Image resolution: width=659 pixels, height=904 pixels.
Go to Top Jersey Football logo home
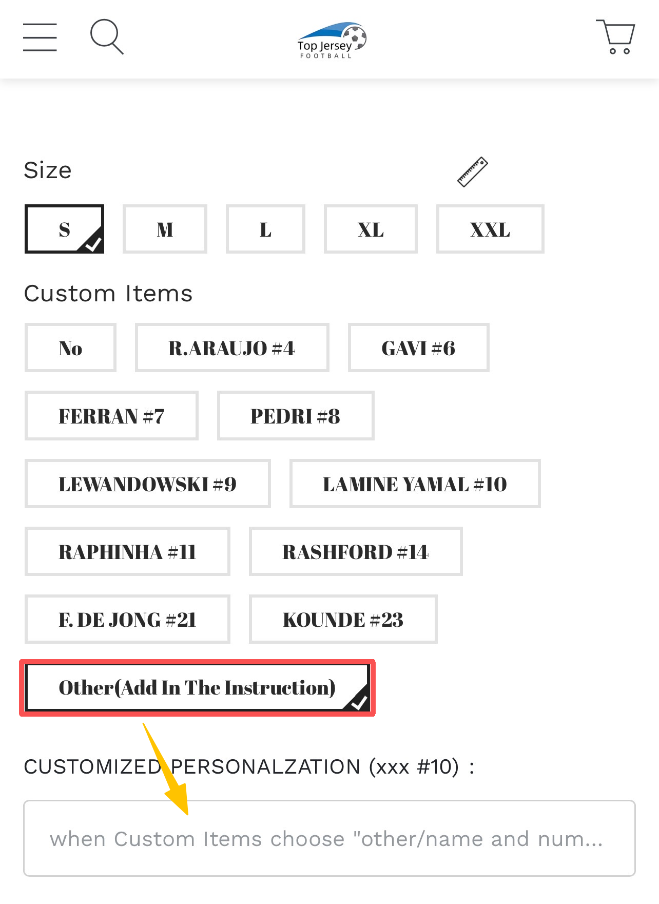[331, 40]
